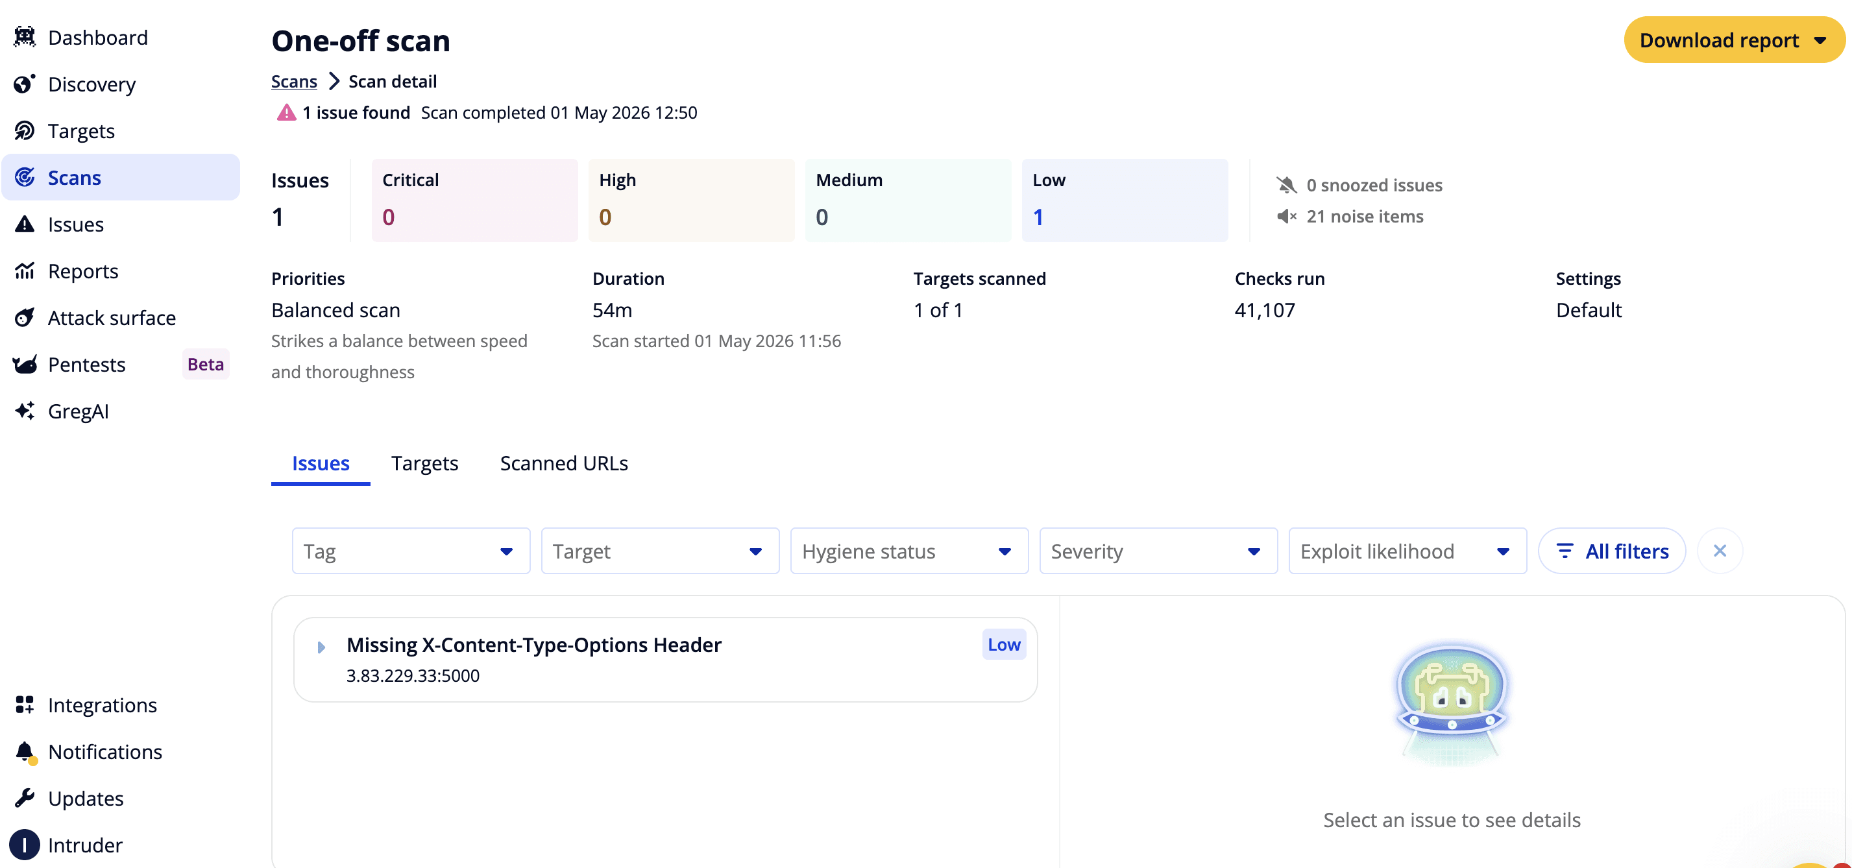
Task: Expand the Missing X-Content-Type-Options Header row
Action: click(321, 647)
